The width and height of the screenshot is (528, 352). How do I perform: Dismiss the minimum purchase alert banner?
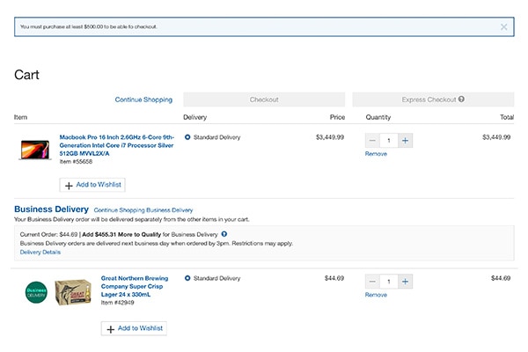pos(503,26)
